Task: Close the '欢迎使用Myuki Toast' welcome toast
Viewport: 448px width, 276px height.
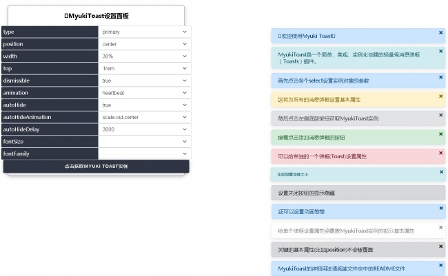Action: click(x=440, y=32)
